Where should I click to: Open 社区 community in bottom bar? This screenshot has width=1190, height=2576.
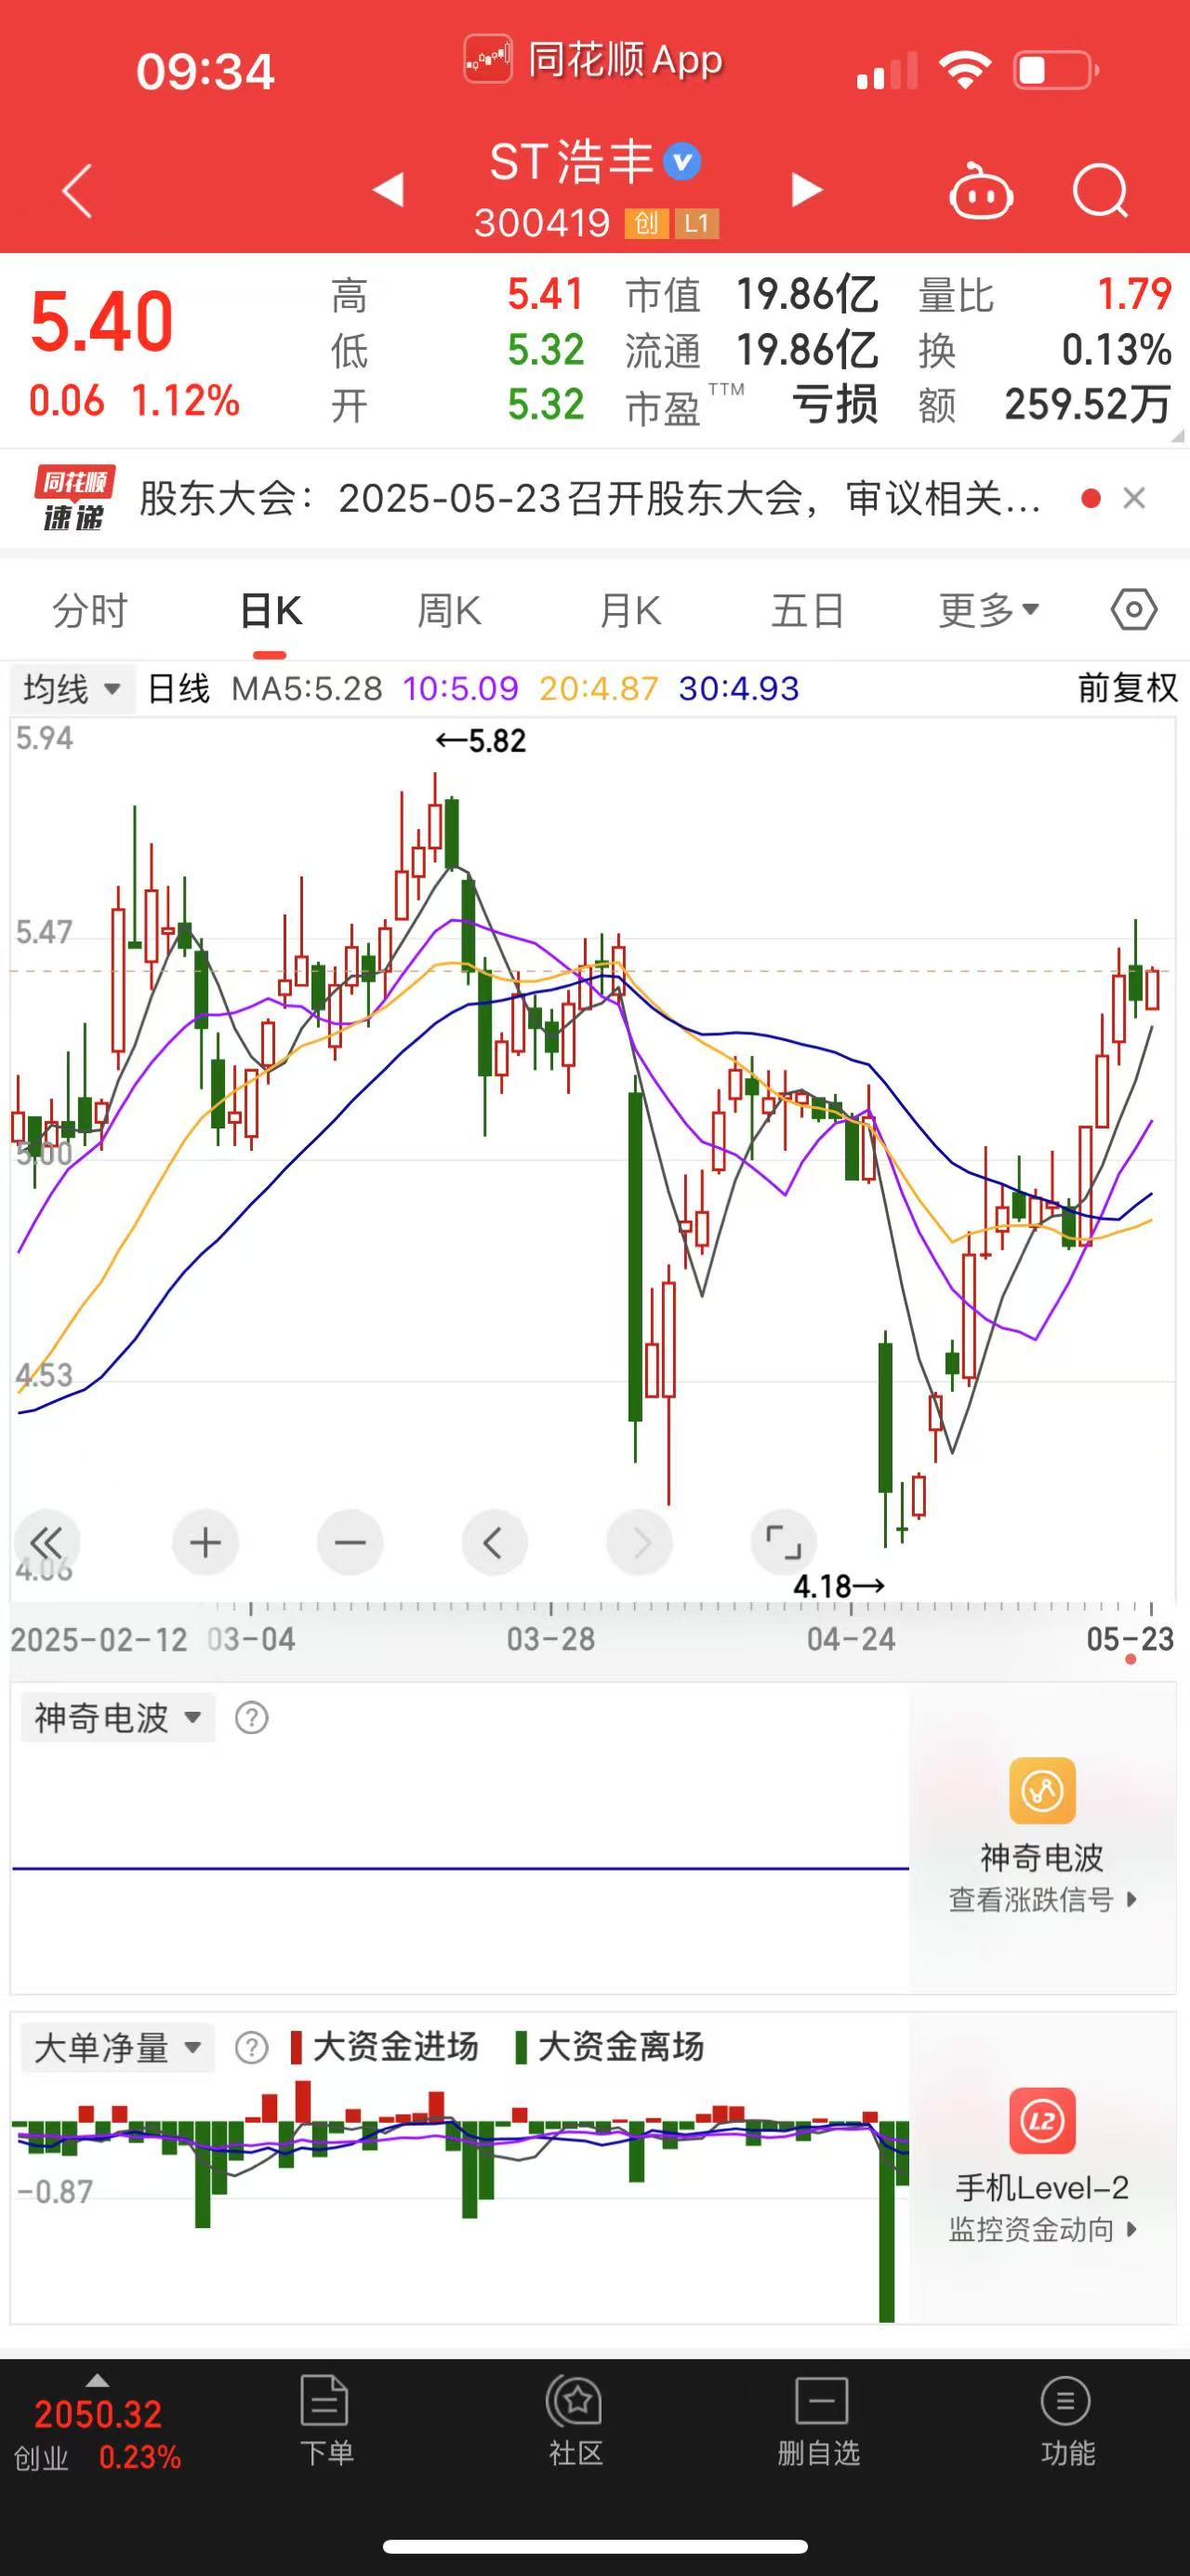click(575, 2420)
